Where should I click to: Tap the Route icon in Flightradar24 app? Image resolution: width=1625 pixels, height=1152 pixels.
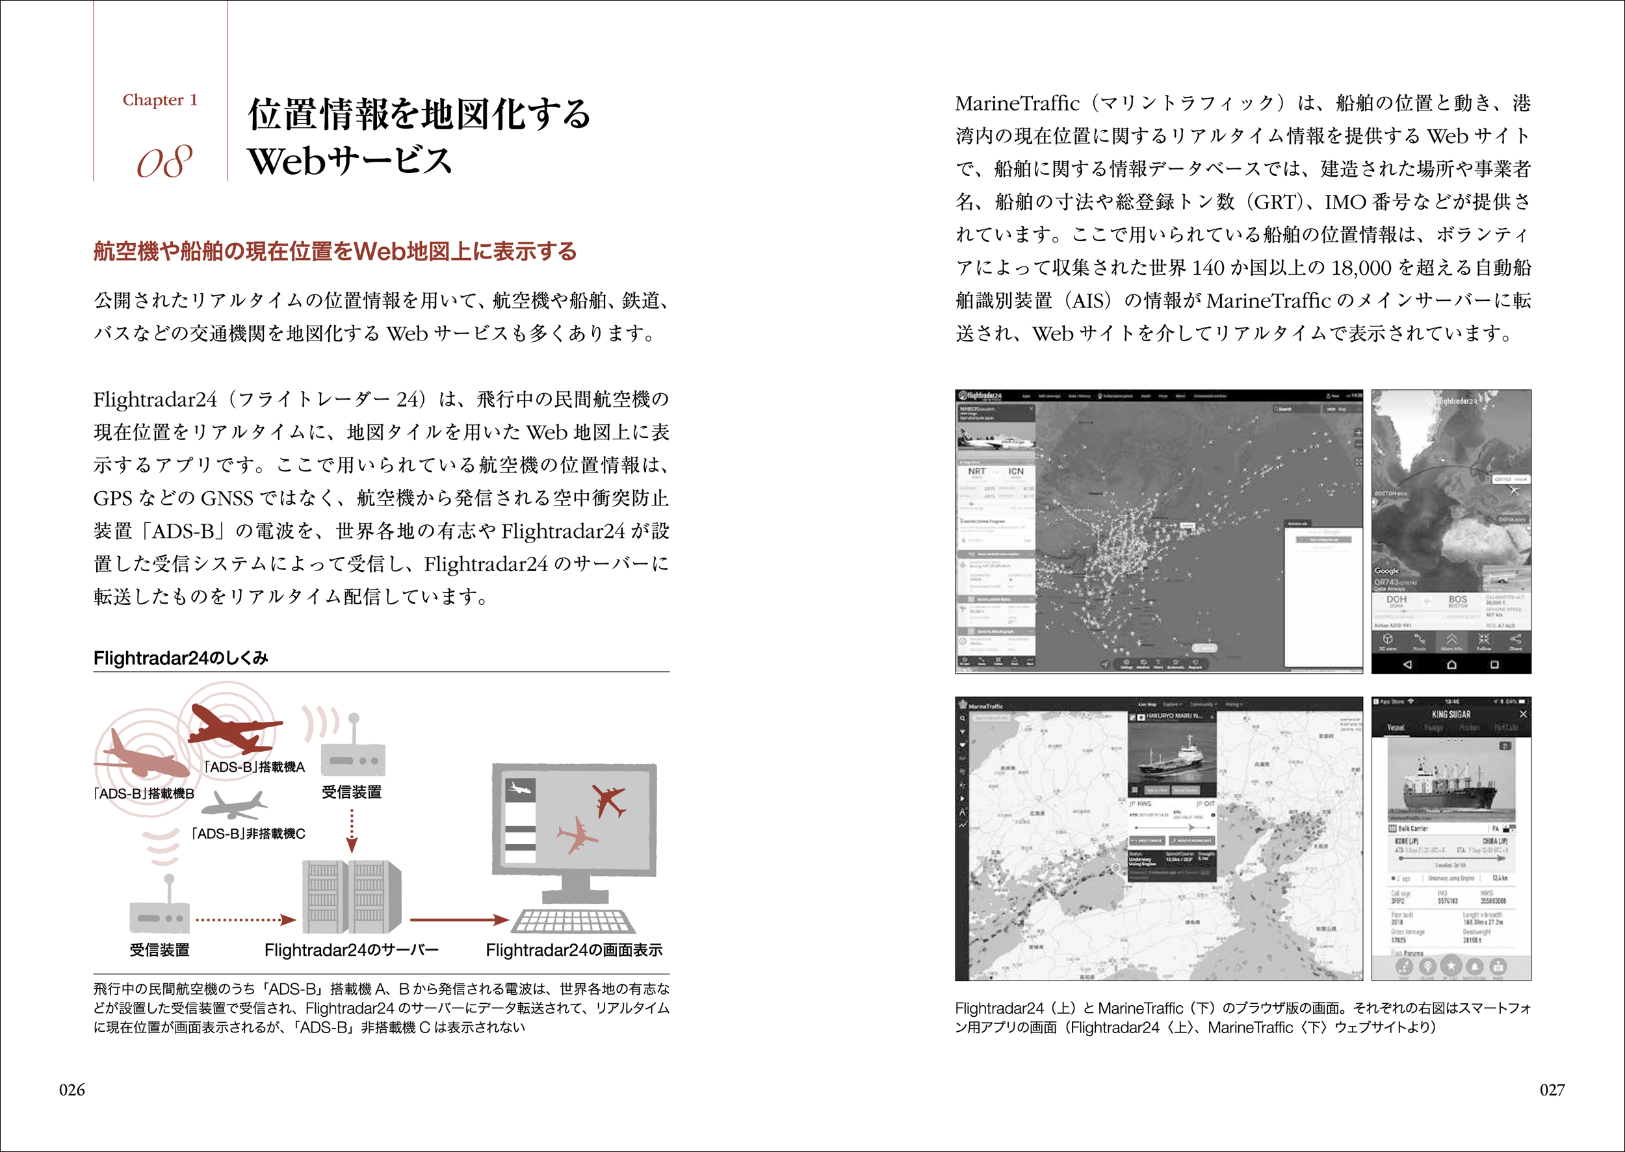click(1420, 641)
